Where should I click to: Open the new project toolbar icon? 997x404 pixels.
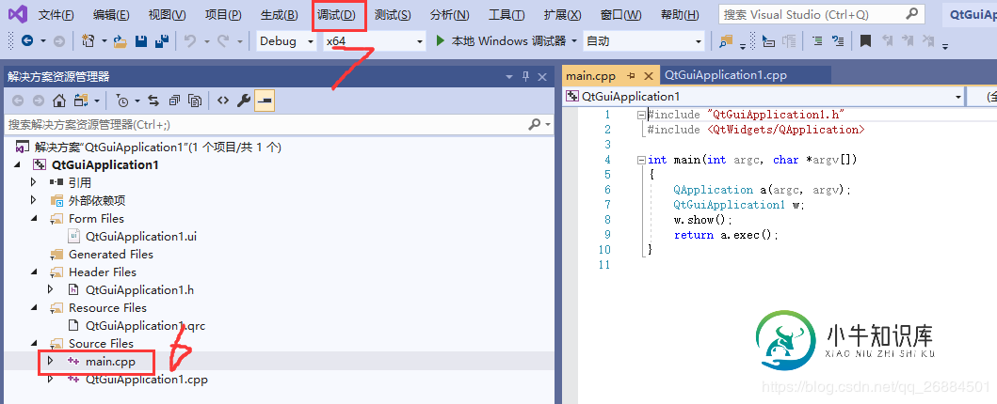click(x=88, y=41)
